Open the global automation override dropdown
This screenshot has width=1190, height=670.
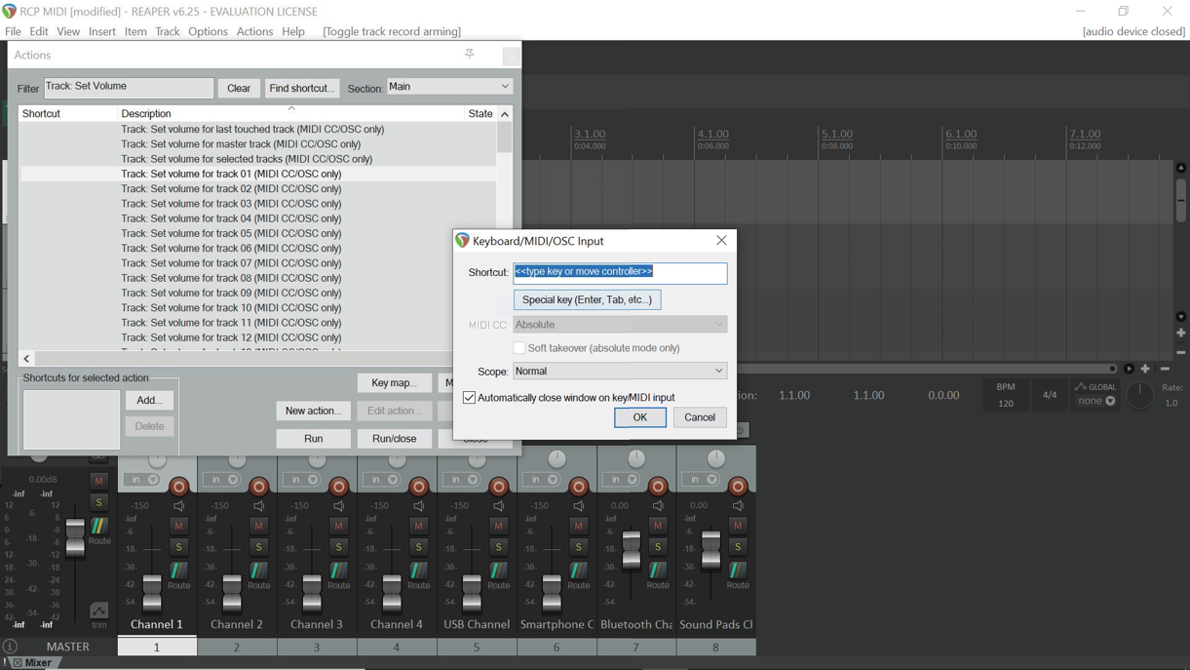(x=1096, y=401)
